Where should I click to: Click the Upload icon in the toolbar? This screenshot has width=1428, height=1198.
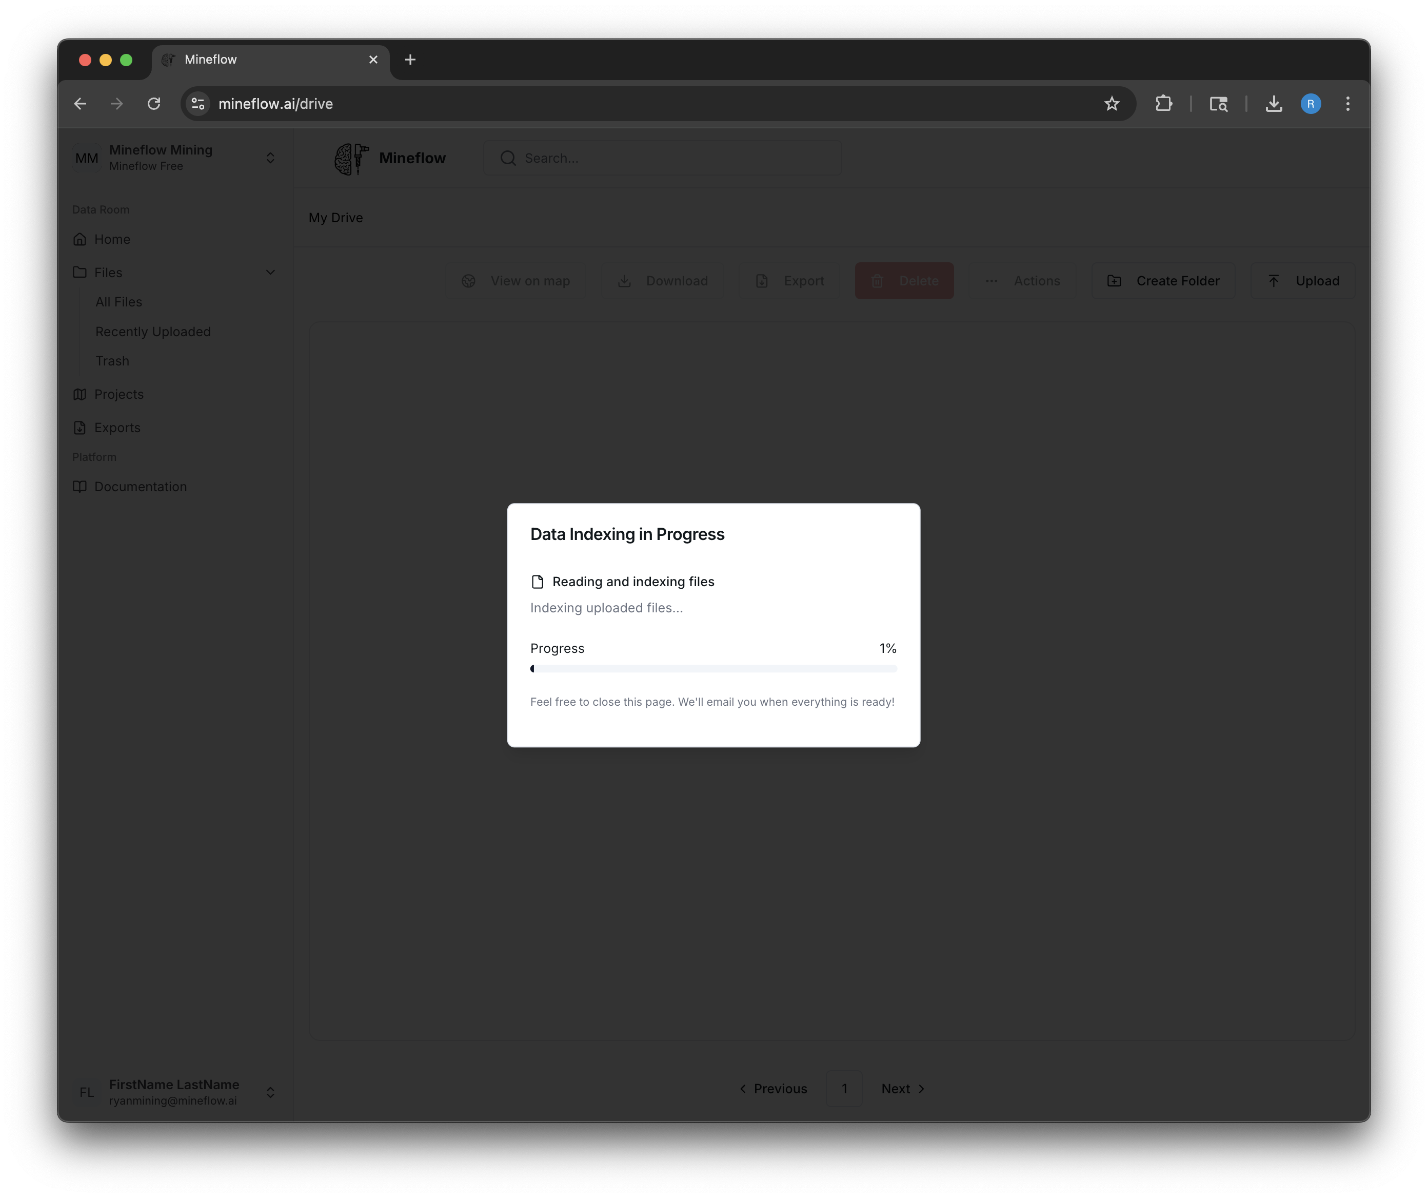1274,280
